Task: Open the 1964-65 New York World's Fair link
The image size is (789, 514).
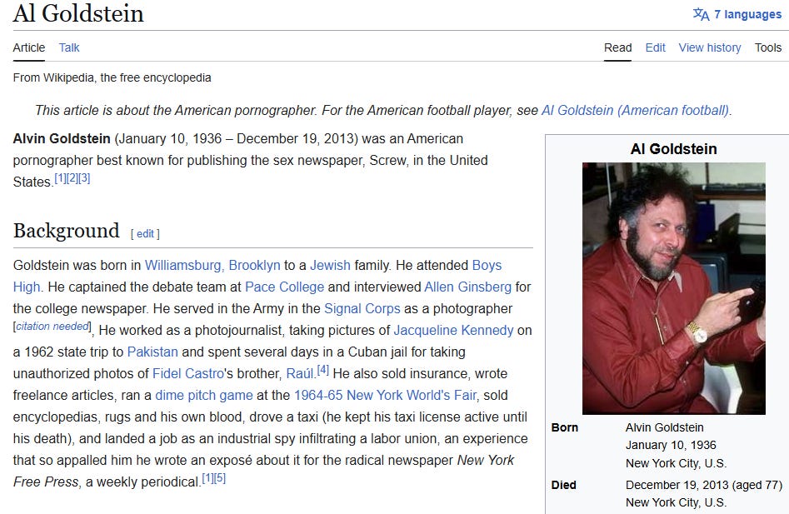Action: tap(385, 395)
